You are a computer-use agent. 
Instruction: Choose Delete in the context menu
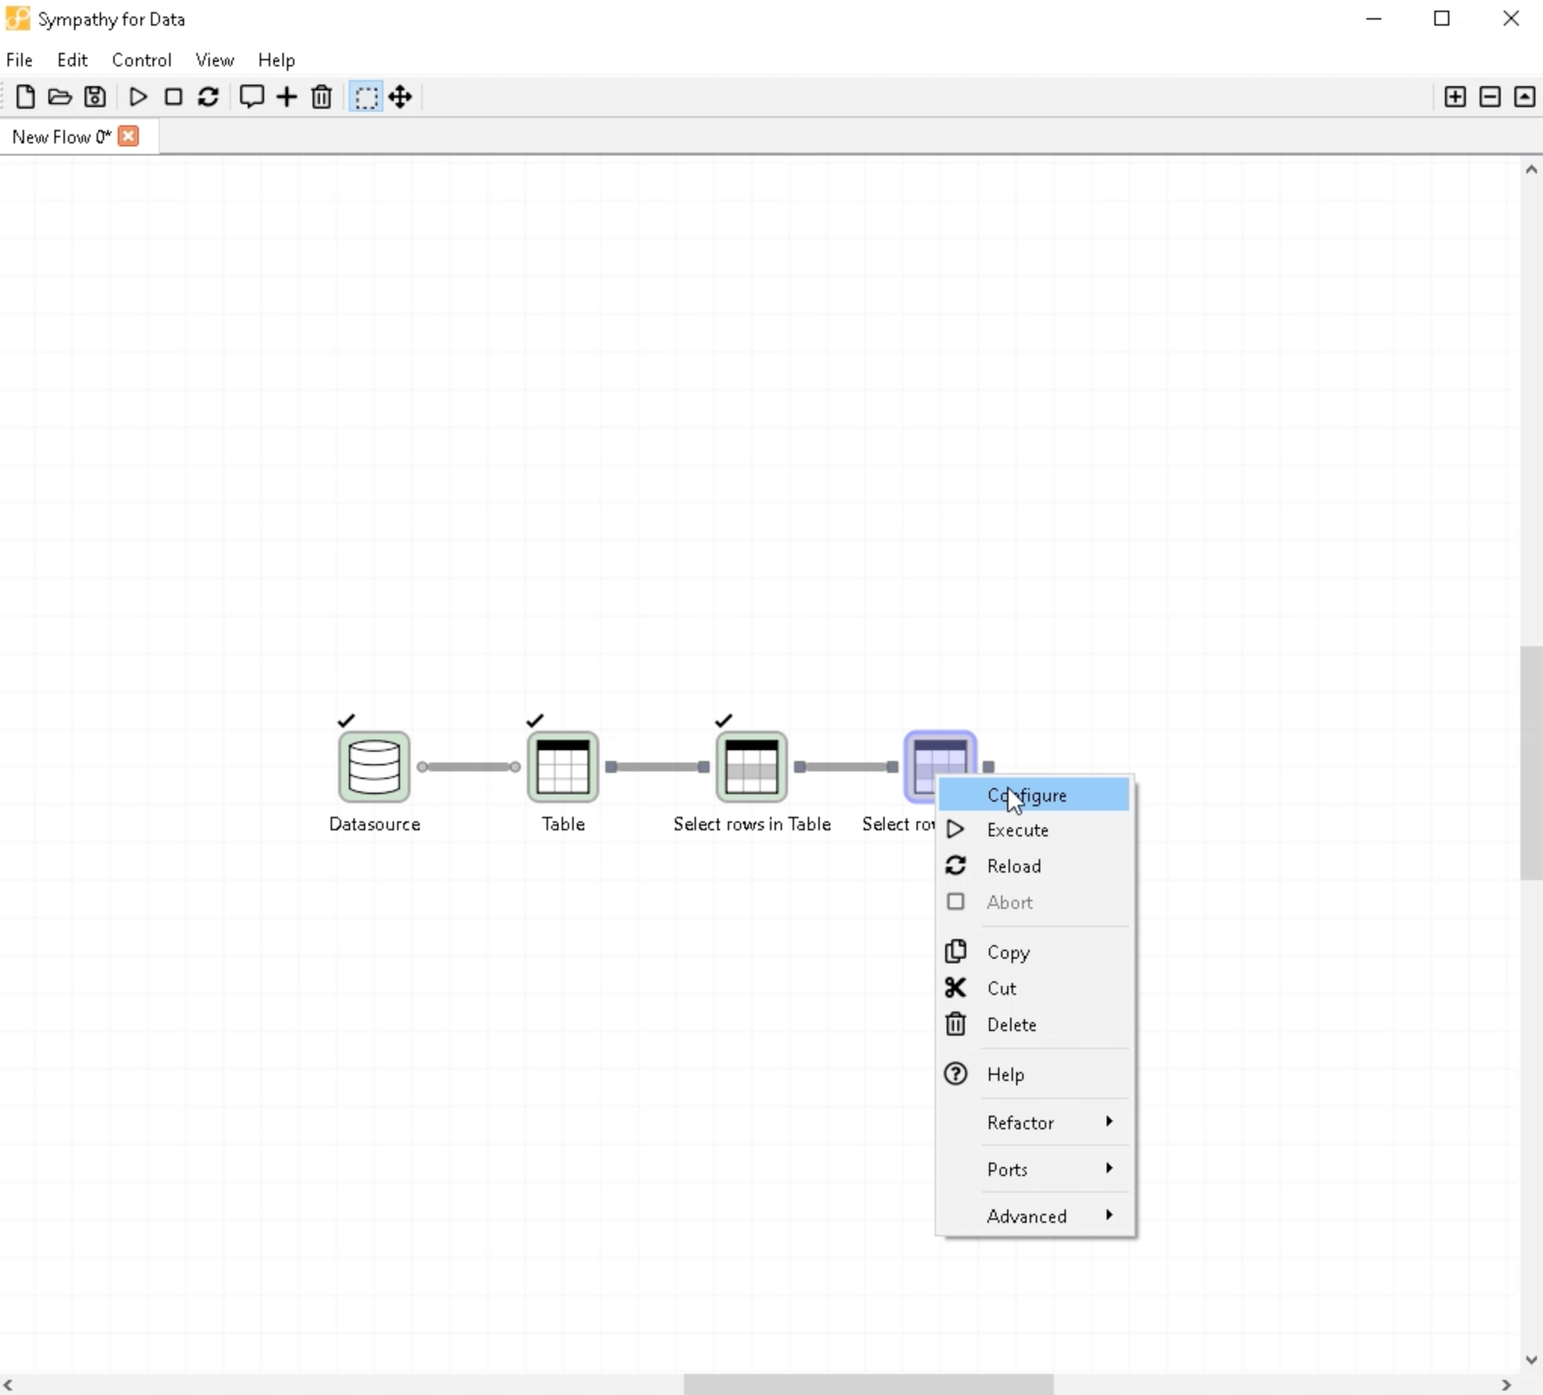pos(1034,1024)
